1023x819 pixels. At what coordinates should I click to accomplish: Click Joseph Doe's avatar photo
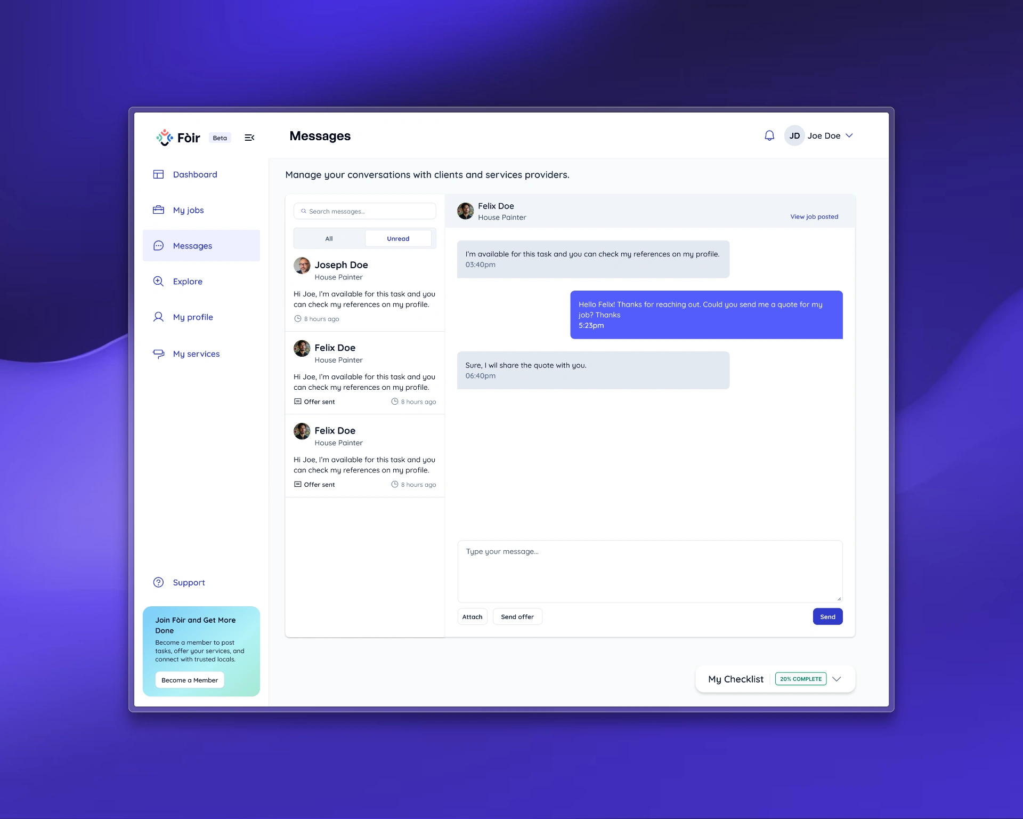point(302,266)
